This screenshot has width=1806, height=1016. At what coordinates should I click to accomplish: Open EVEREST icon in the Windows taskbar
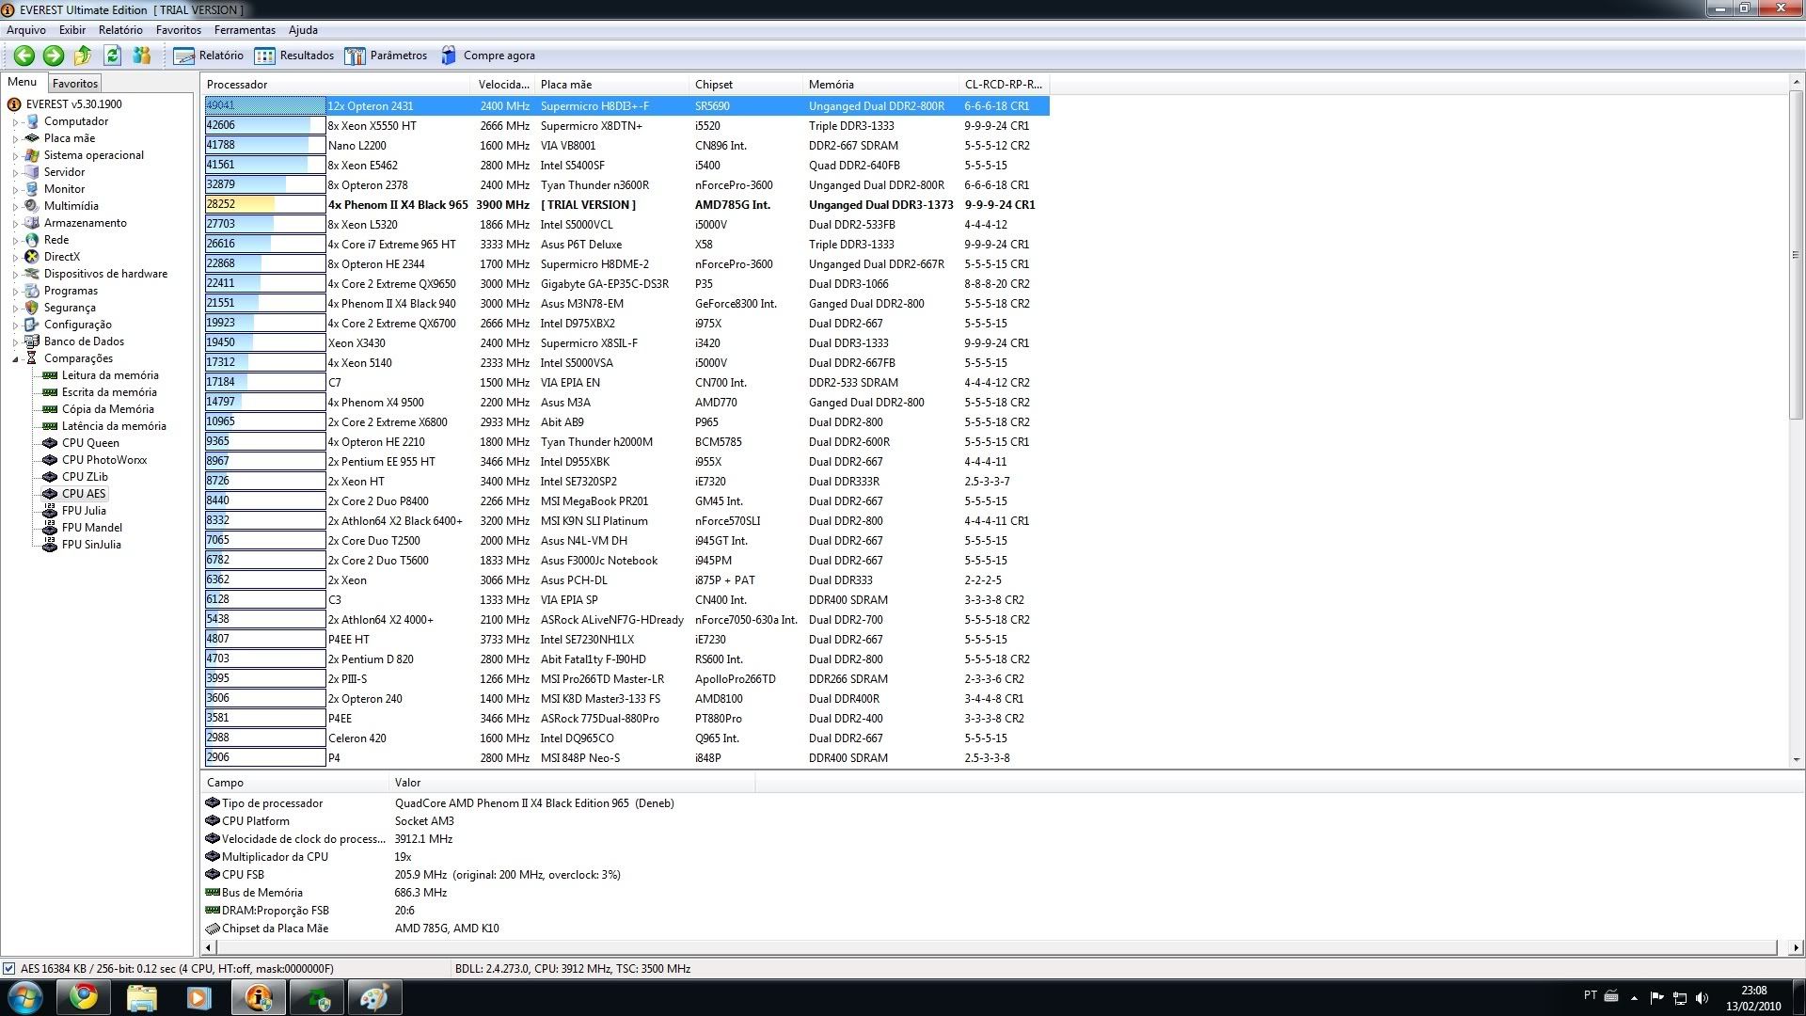[258, 997]
